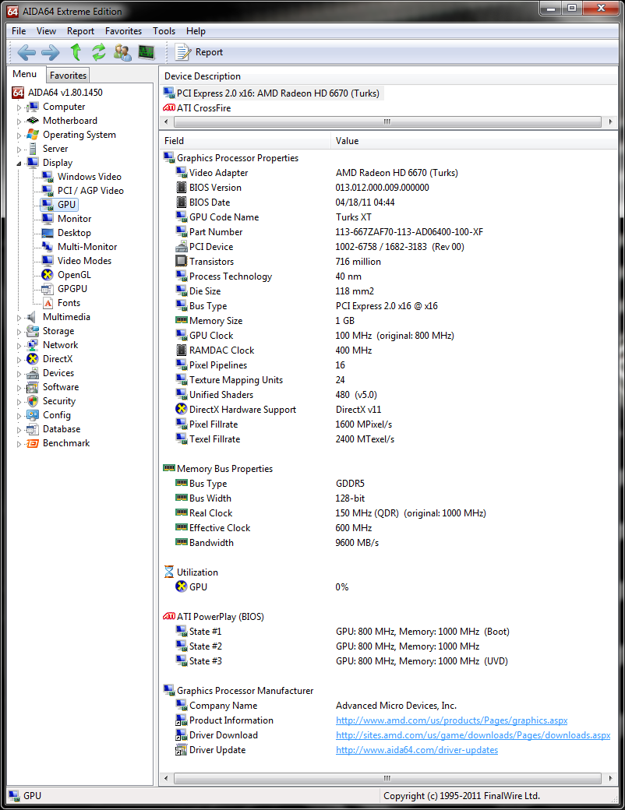Click the Database icon in tree
Viewport: 625px width, 810px height.
(33, 429)
